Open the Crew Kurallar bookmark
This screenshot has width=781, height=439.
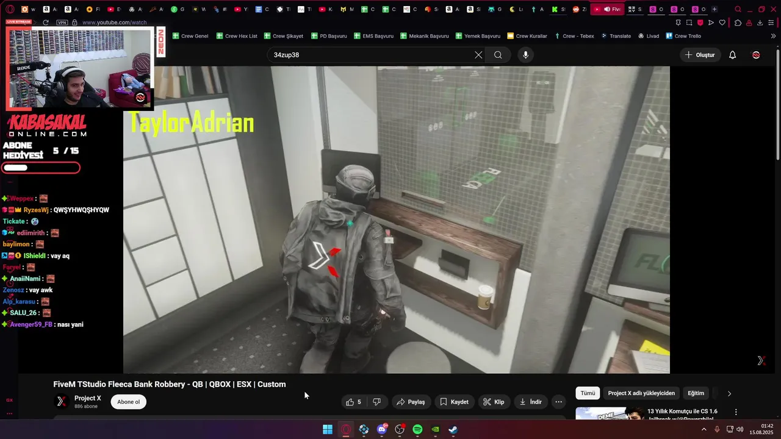click(x=527, y=36)
